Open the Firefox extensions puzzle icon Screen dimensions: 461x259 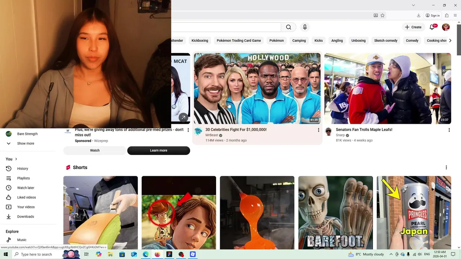(447, 15)
